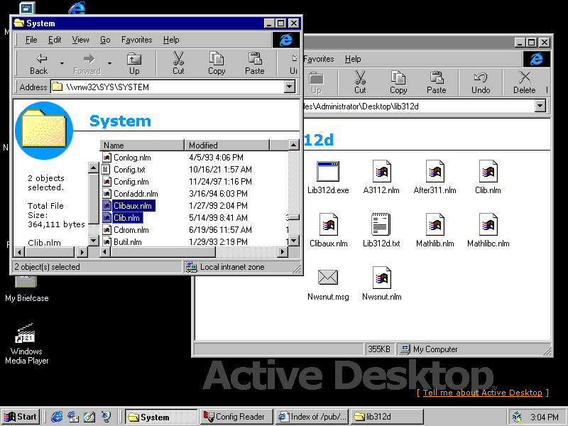Click the Show Desktop quick launch icon

click(89, 417)
